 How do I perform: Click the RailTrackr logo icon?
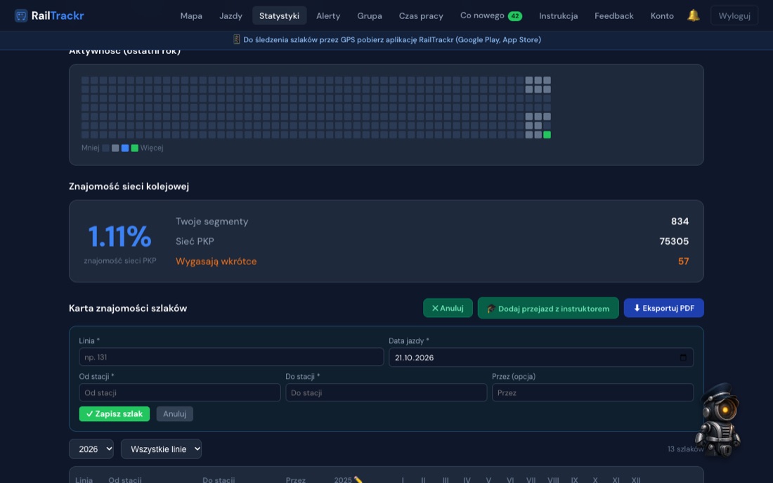coord(20,15)
